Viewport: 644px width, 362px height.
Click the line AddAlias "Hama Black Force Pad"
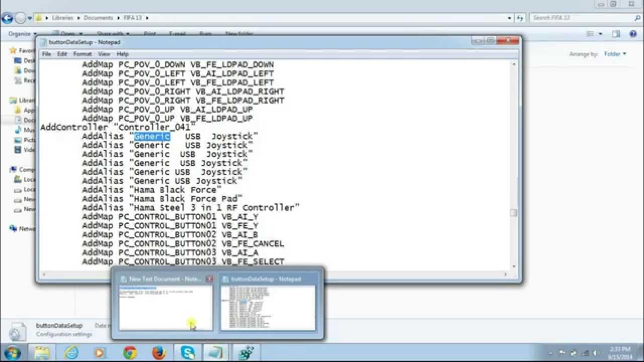click(x=163, y=199)
